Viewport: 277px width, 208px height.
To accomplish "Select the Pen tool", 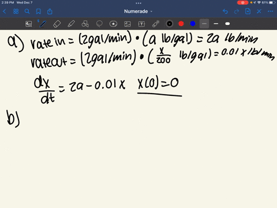I will [x=42, y=24].
